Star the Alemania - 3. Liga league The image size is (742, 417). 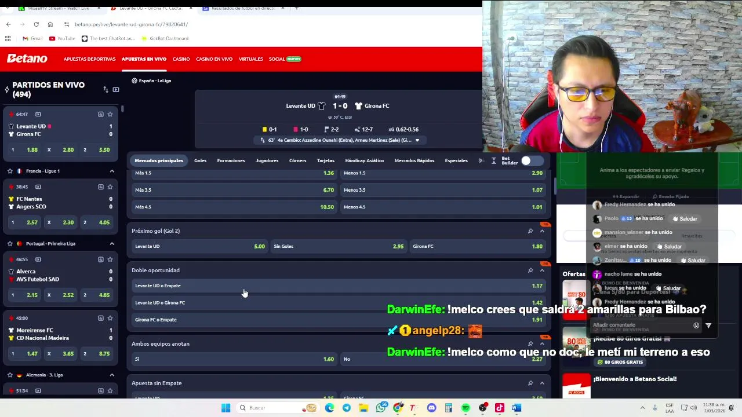coord(10,375)
